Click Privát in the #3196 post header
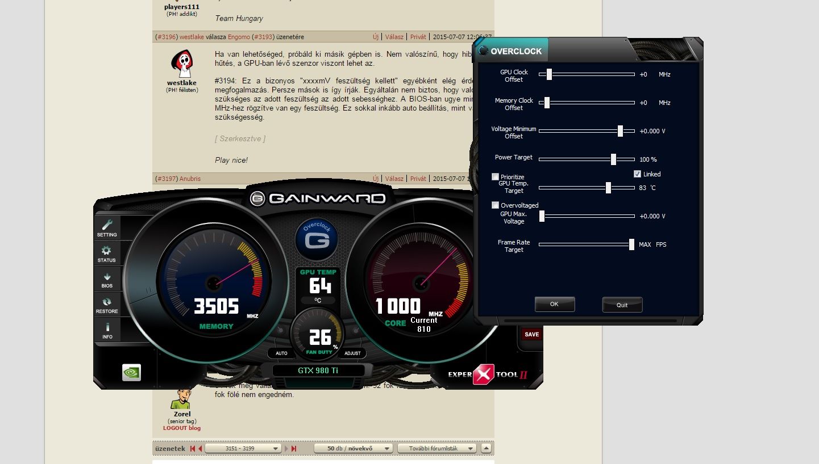 click(x=418, y=37)
